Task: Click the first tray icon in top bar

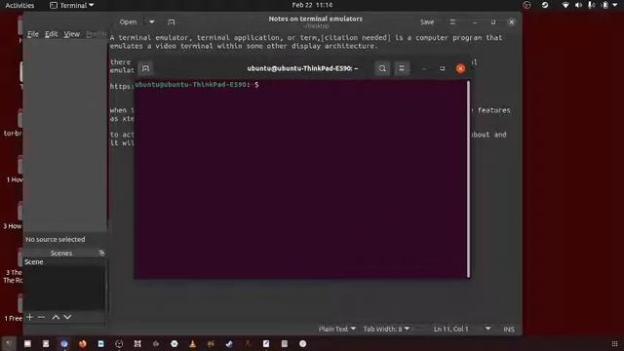Action: [x=526, y=5]
